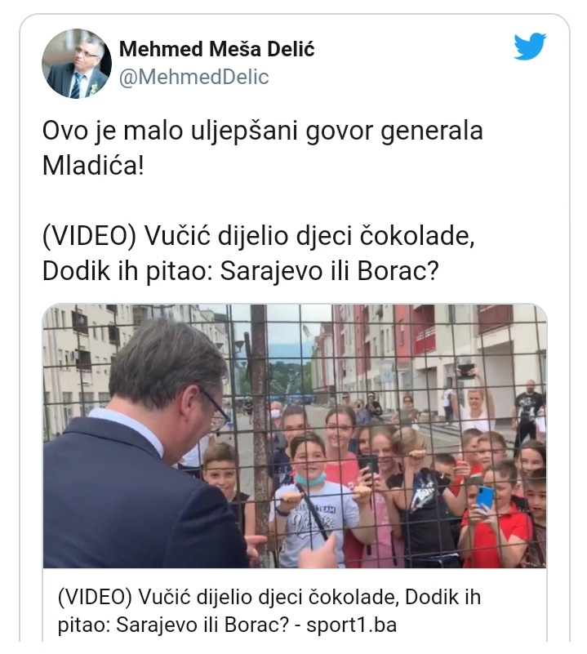Open the Mehmed Meša Delić display name
The width and height of the screenshot is (587, 654).
[x=216, y=49]
